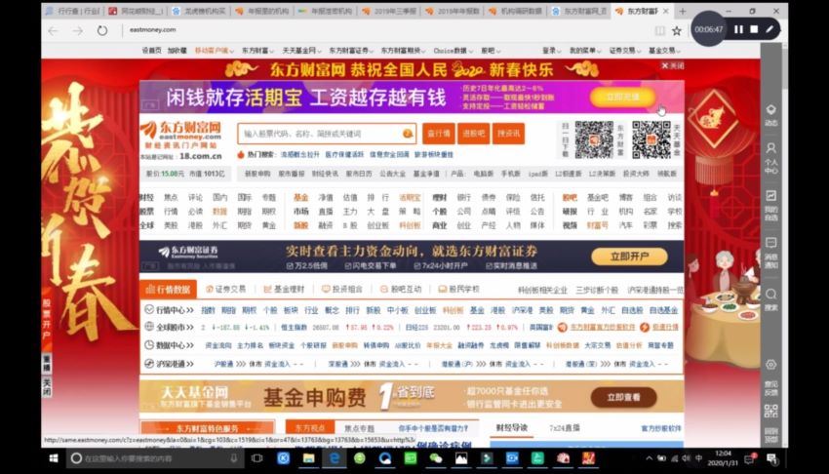Expand the Choice数据 dropdown
829x474 pixels.
[454, 50]
